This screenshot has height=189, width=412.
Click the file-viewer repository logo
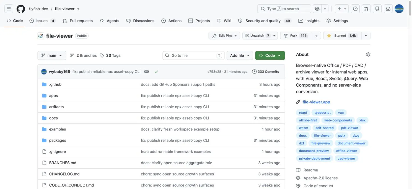(x=41, y=36)
